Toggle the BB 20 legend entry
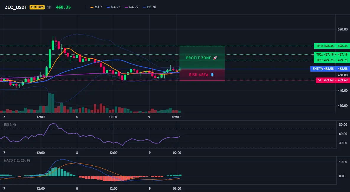This screenshot has height=192, width=350. pyautogui.click(x=149, y=7)
